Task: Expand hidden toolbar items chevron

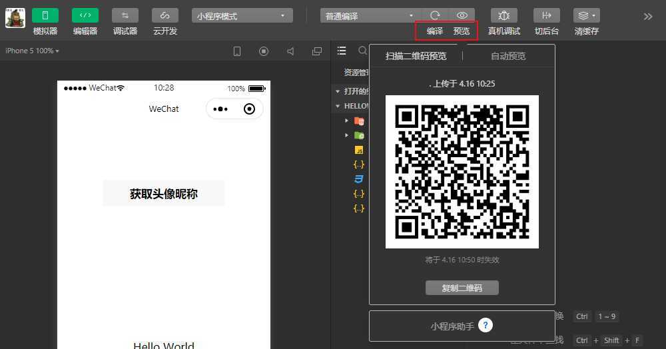Action: 648,17
